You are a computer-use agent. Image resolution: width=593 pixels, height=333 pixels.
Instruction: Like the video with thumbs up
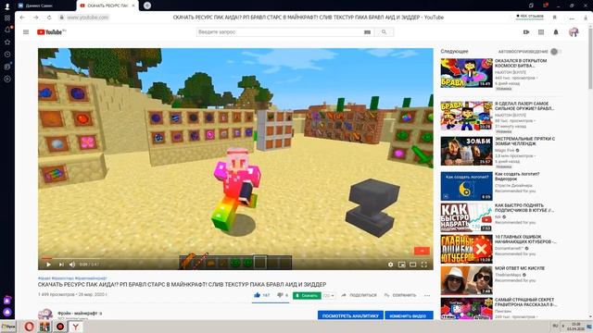click(258, 295)
